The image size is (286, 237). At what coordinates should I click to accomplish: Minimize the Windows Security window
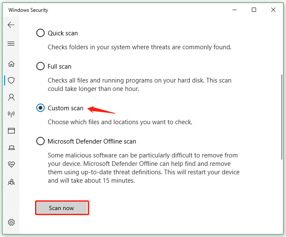point(235,10)
